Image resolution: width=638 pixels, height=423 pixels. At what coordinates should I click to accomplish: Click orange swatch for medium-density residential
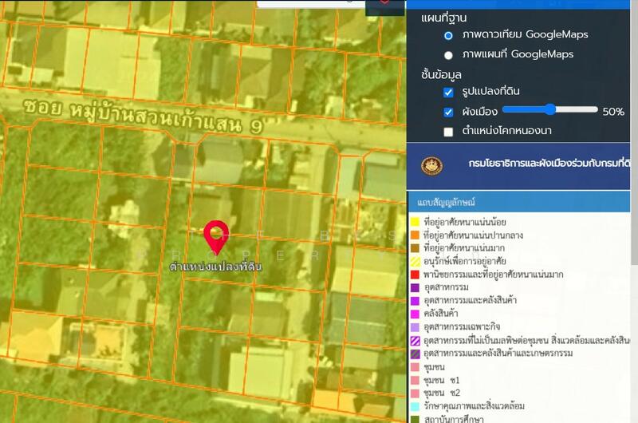click(x=415, y=235)
